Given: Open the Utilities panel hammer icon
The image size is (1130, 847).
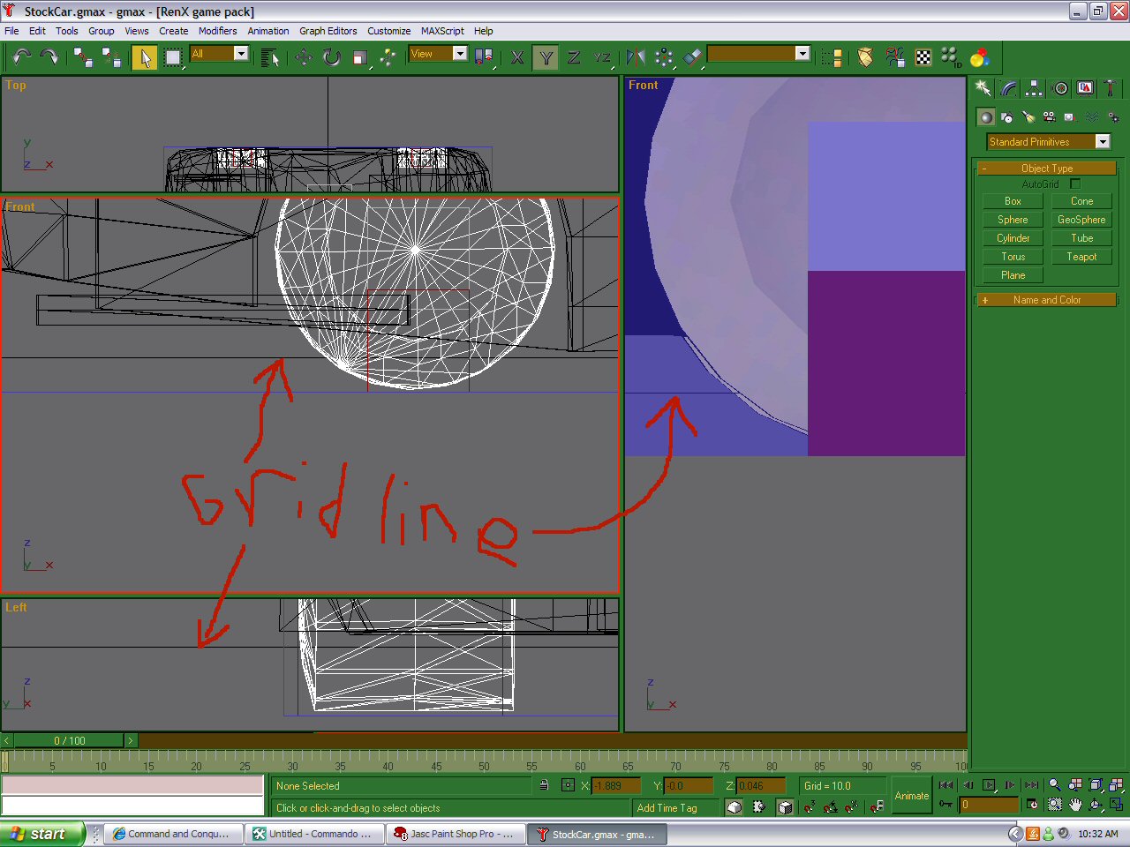Looking at the screenshot, I should click(x=1111, y=88).
